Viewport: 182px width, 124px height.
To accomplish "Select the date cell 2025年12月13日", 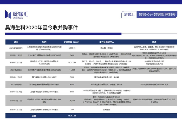I will (16, 48).
